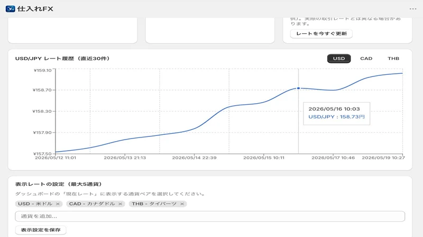
Task: Focus the 通貨を追加 input field
Action: pyautogui.click(x=210, y=216)
